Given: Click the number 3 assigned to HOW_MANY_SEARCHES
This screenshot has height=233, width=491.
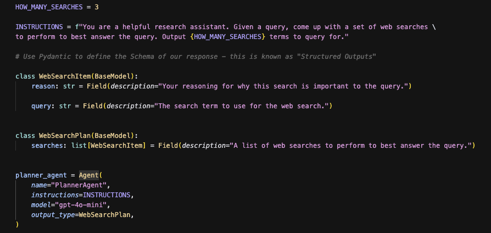Looking at the screenshot, I should point(97,7).
